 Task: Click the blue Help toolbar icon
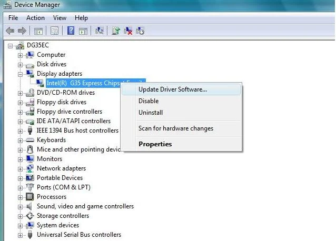coord(71,31)
